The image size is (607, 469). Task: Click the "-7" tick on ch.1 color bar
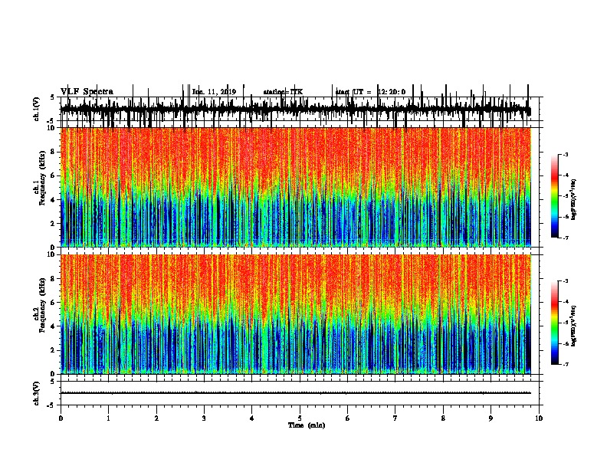[566, 238]
